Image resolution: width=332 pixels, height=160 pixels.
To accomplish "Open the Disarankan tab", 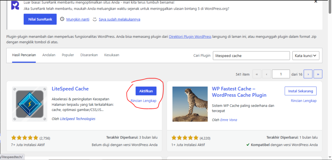I will [x=89, y=55].
